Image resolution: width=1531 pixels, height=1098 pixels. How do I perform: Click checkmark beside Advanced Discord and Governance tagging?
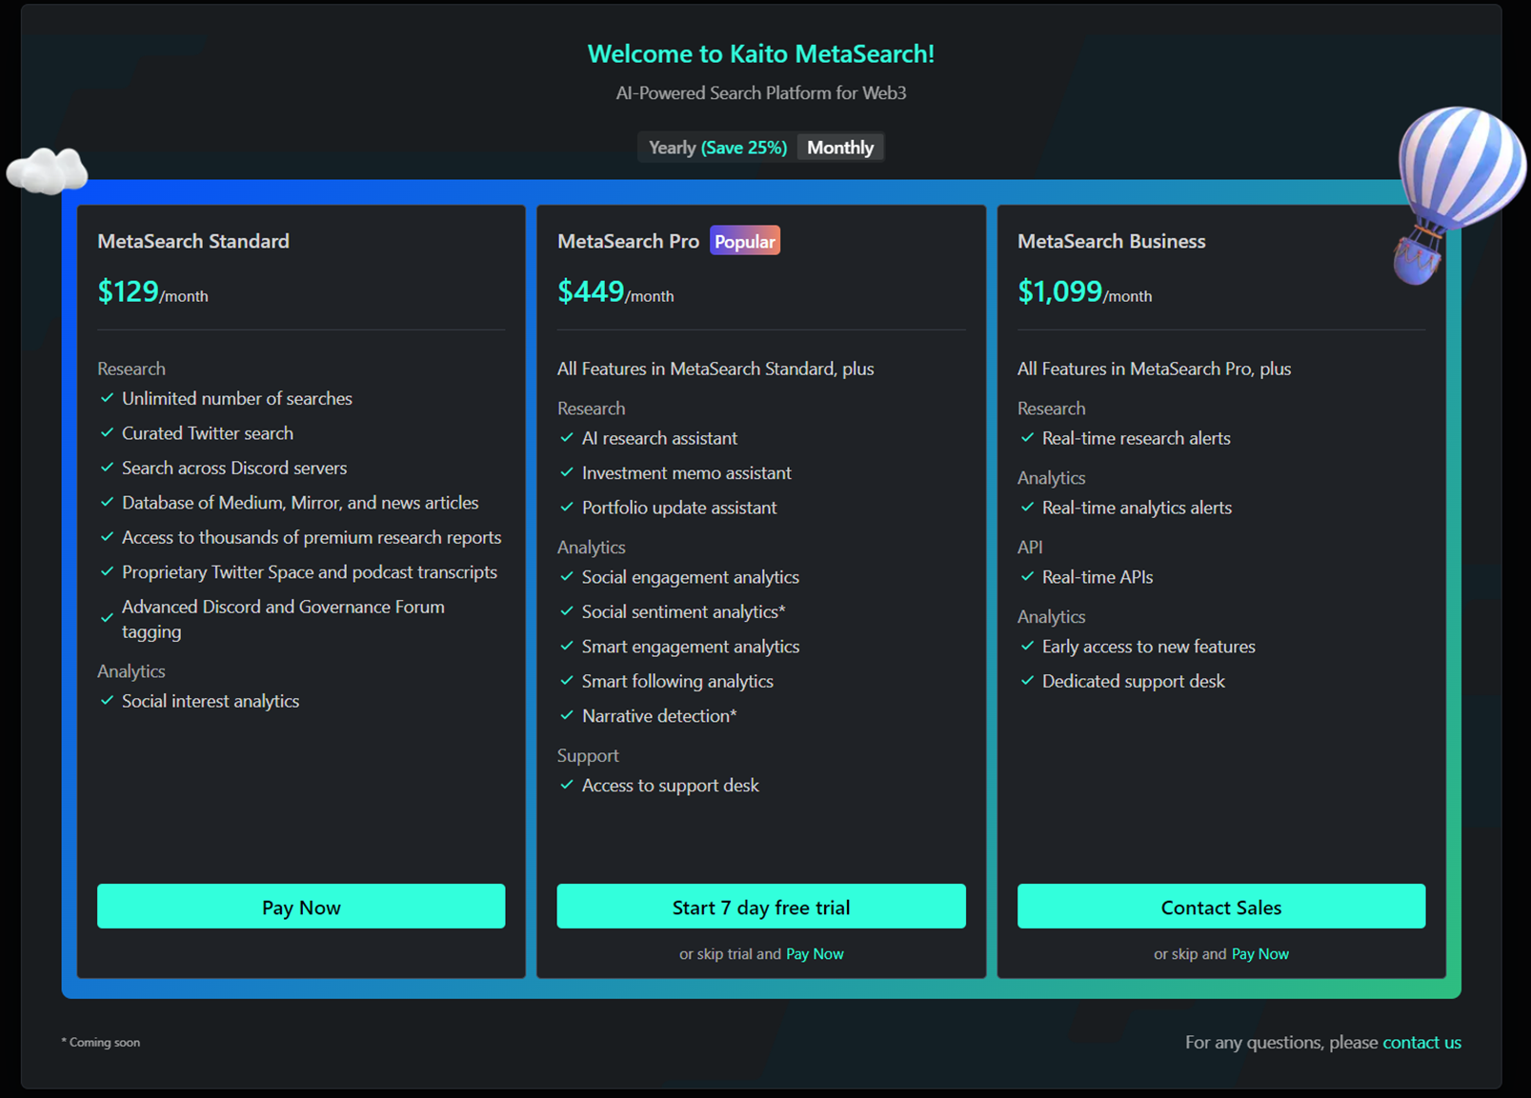(107, 618)
